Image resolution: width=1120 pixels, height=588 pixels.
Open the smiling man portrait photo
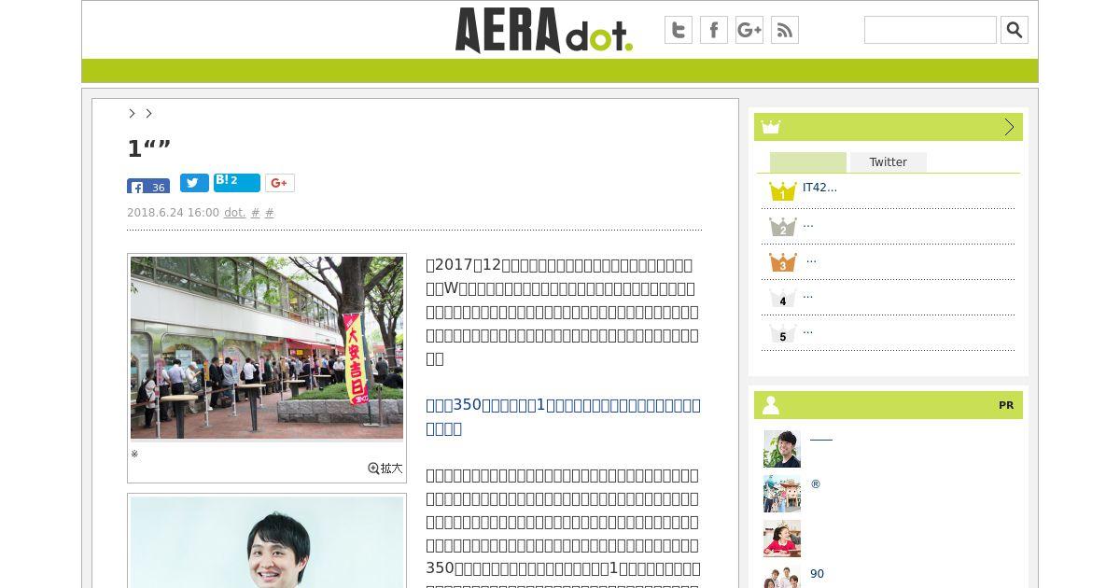pos(267,542)
